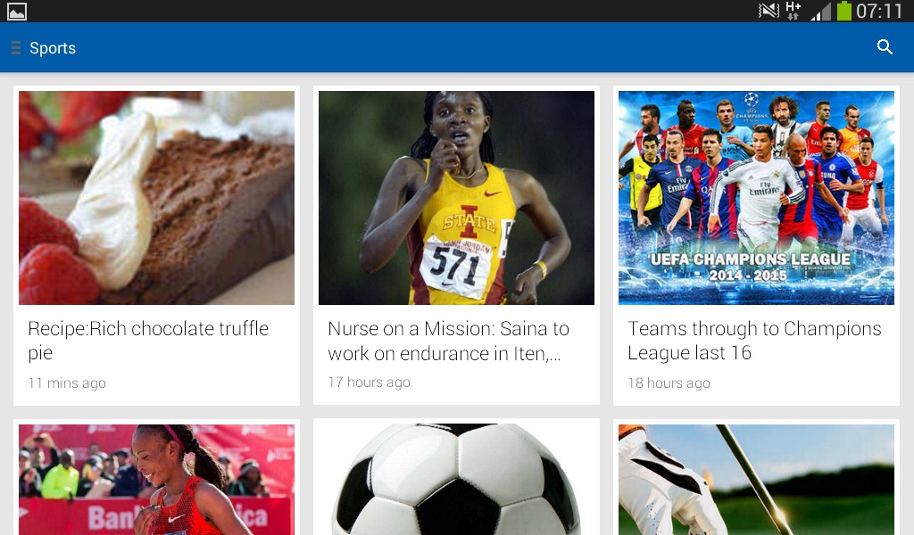Tap the 07:11 clock in status bar

(879, 11)
